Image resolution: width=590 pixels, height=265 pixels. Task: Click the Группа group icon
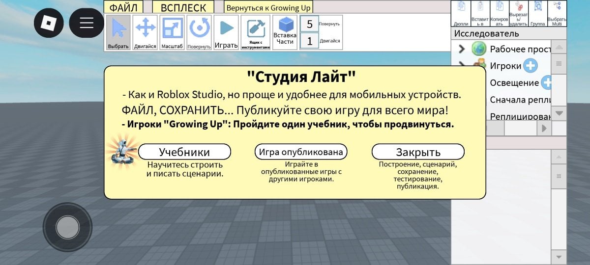click(538, 13)
